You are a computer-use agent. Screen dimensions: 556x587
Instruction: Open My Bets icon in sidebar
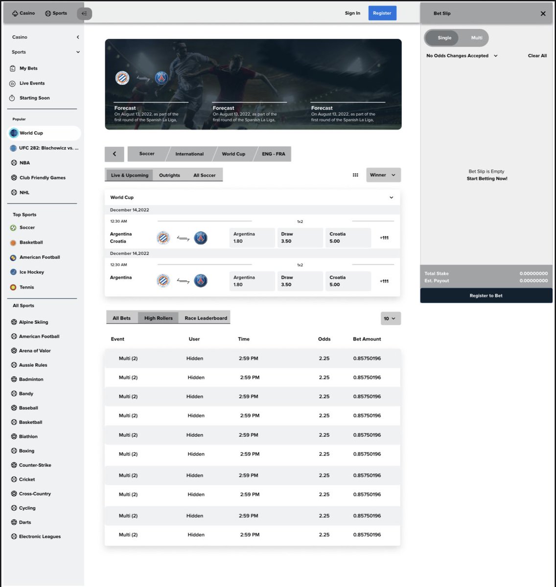13,68
